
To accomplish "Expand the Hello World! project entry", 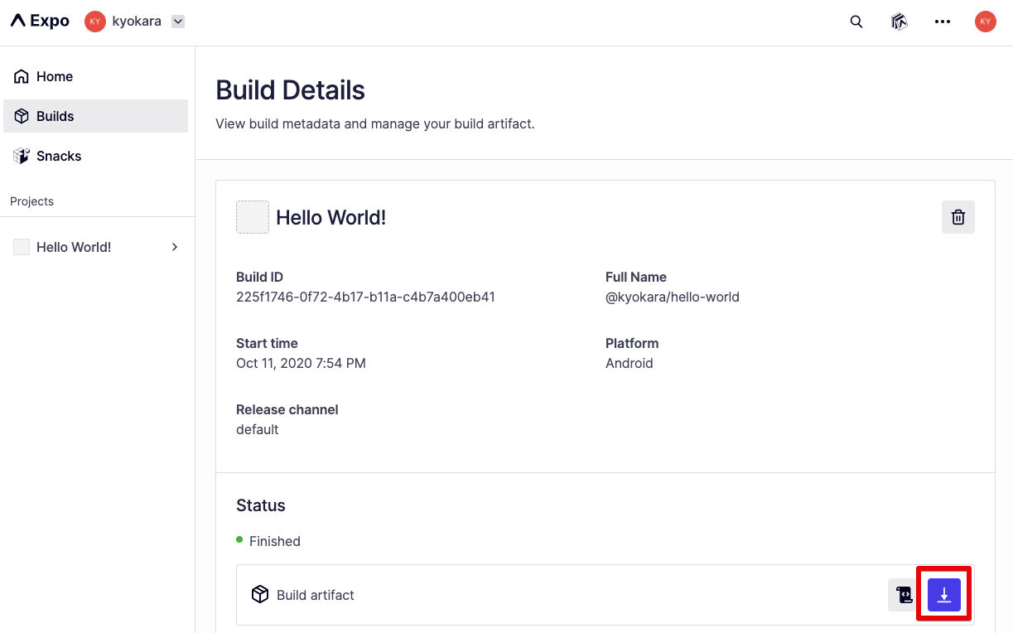I will click(x=174, y=247).
